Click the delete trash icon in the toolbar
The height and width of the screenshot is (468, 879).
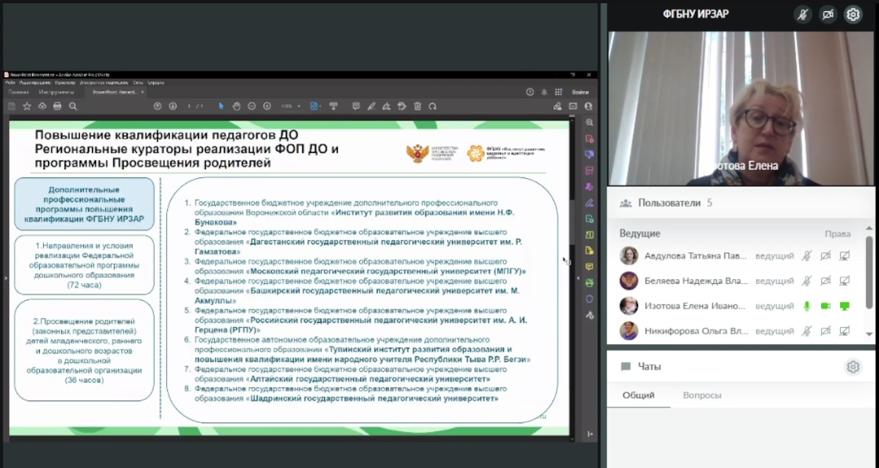point(418,106)
